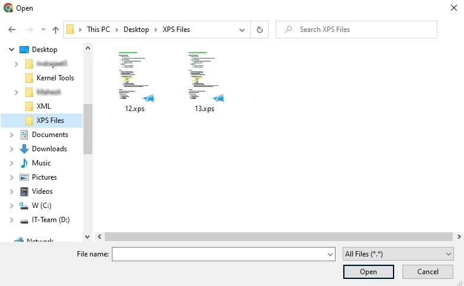Expand the Pictures tree node
The width and height of the screenshot is (464, 286).
coord(12,177)
